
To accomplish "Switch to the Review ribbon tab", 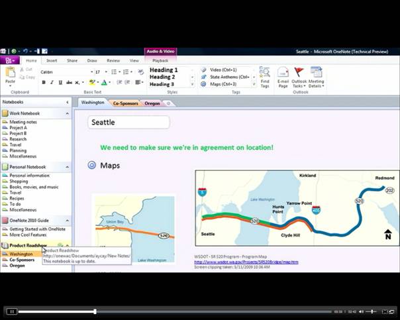I will coord(113,60).
